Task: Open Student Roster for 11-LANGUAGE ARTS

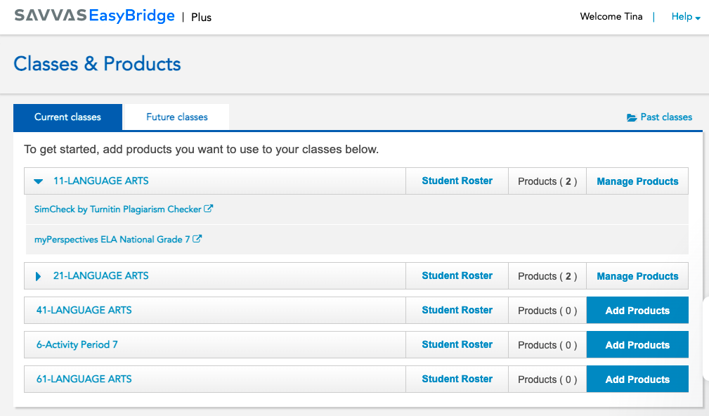Action: click(x=457, y=181)
